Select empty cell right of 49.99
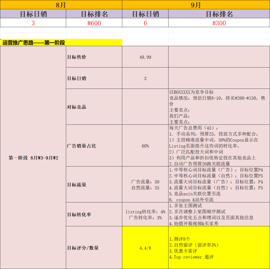This screenshot has height=269, width=270. 219,57
